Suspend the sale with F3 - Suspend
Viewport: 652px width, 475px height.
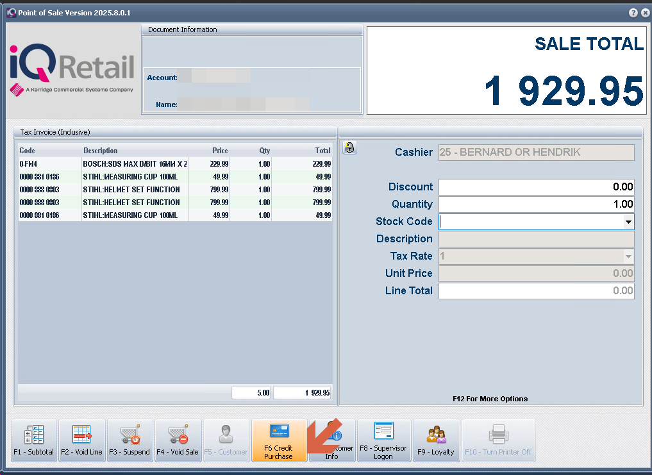click(x=130, y=440)
